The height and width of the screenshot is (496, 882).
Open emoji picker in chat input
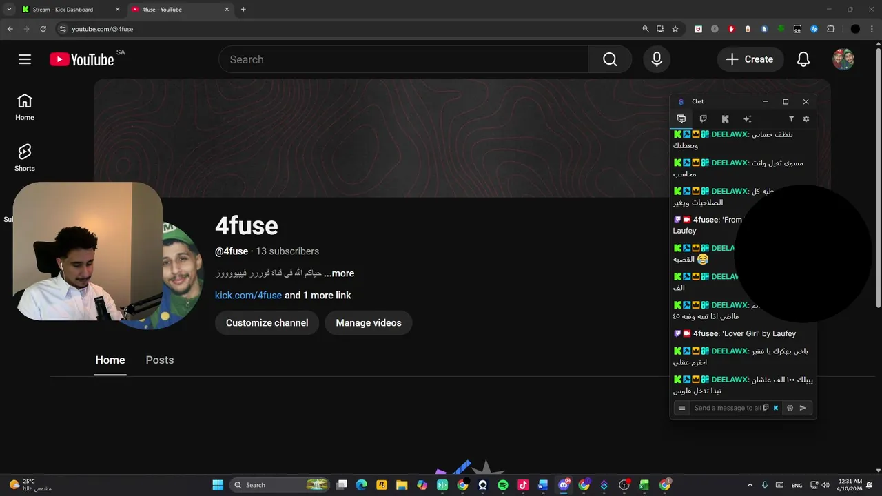pyautogui.click(x=790, y=408)
